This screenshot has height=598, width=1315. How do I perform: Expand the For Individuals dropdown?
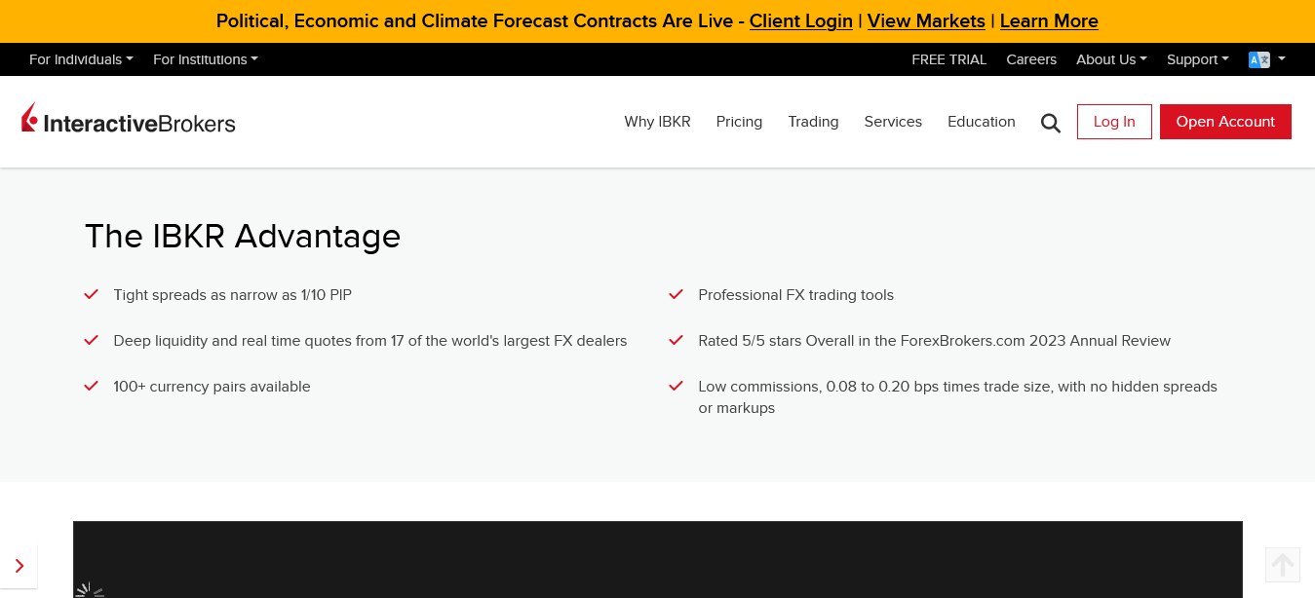click(x=81, y=59)
